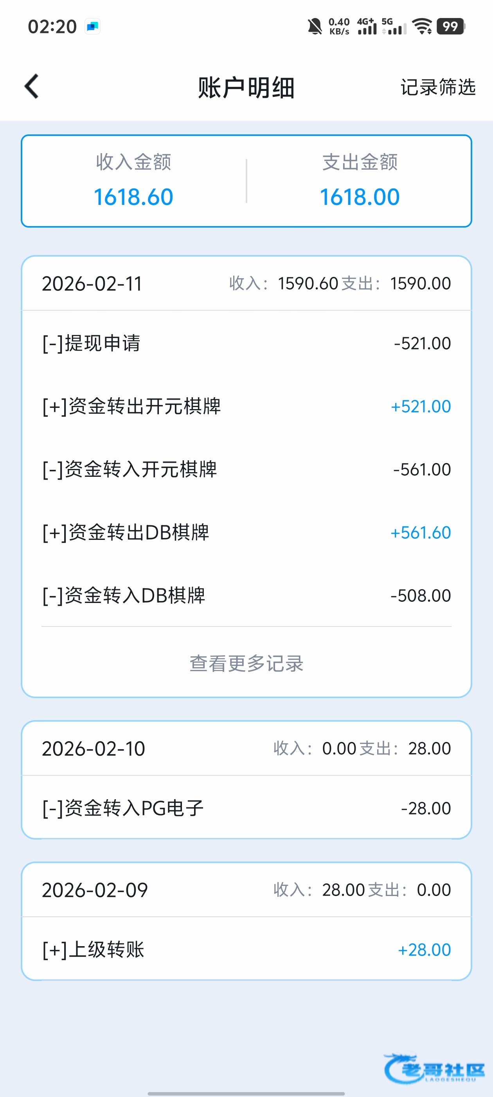This screenshot has height=1097, width=493.
Task: Open the 资金转入DB棋牌 -508.00 record
Action: (x=246, y=596)
